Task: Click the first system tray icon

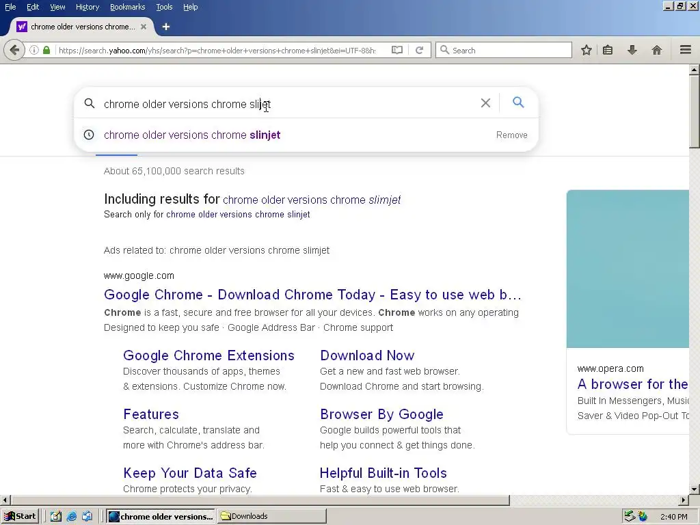Action: click(630, 517)
